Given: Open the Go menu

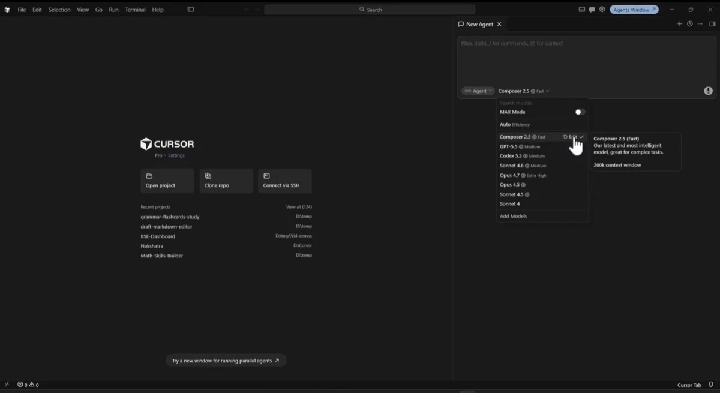Looking at the screenshot, I should (x=99, y=10).
